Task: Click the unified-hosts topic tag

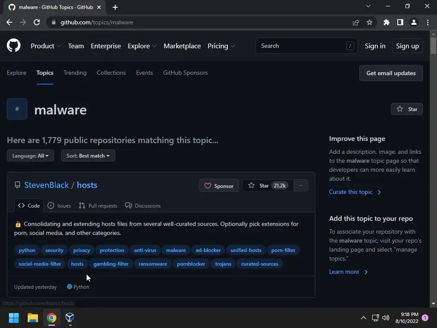Action: pos(246,250)
